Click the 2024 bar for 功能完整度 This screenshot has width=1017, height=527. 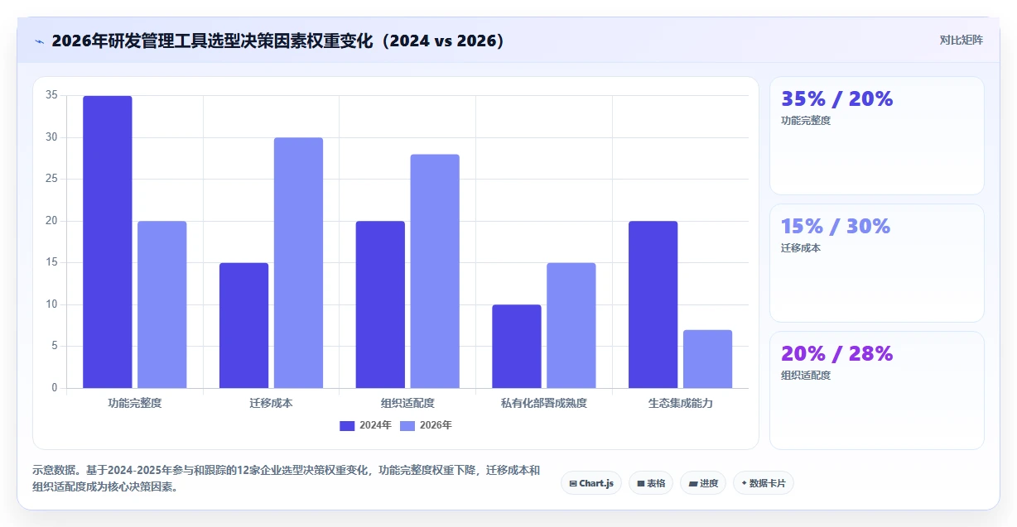(x=108, y=242)
